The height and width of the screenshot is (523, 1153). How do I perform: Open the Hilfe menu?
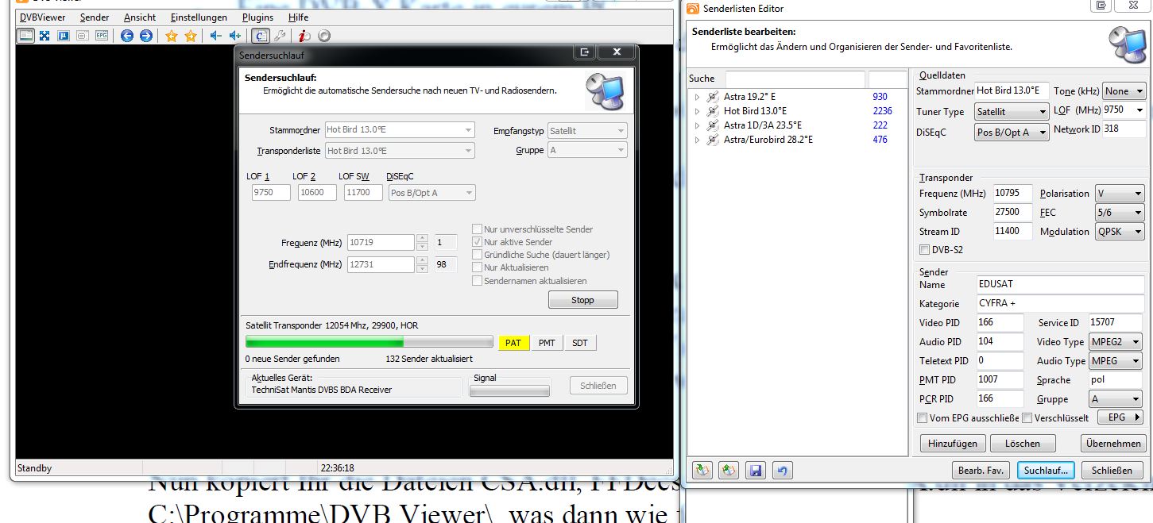click(x=299, y=17)
